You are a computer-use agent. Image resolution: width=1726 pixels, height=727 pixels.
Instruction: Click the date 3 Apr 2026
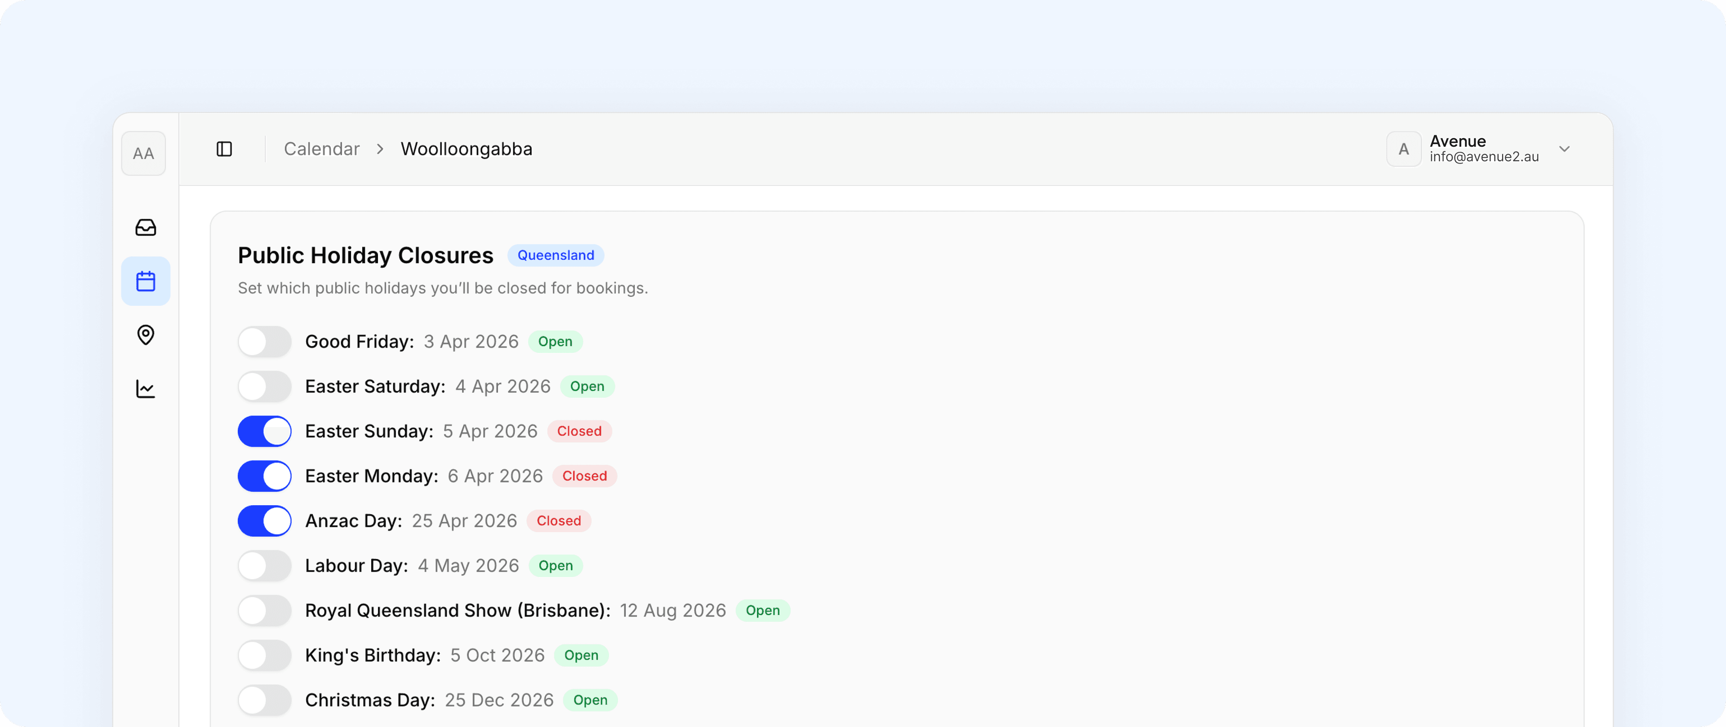(x=471, y=341)
